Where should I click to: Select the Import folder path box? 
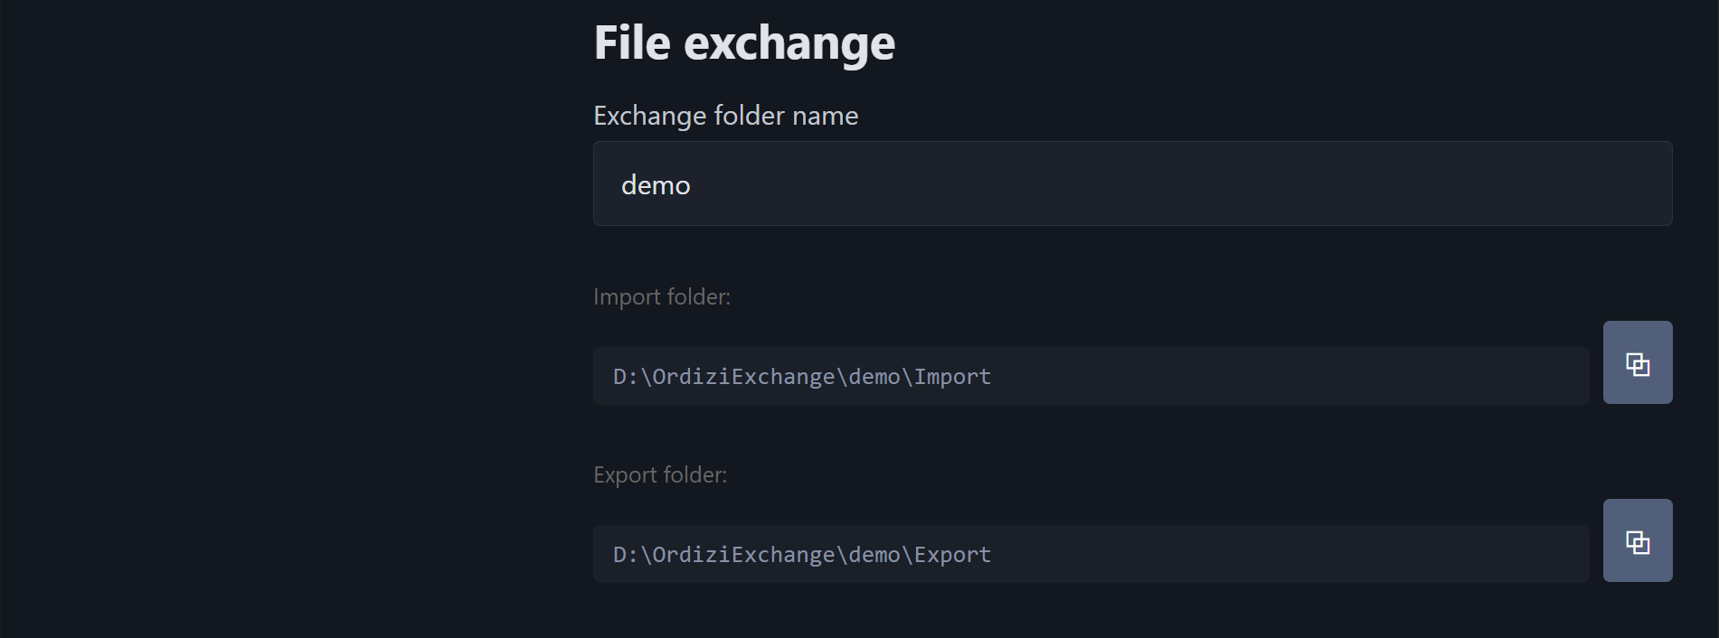pyautogui.click(x=1091, y=376)
